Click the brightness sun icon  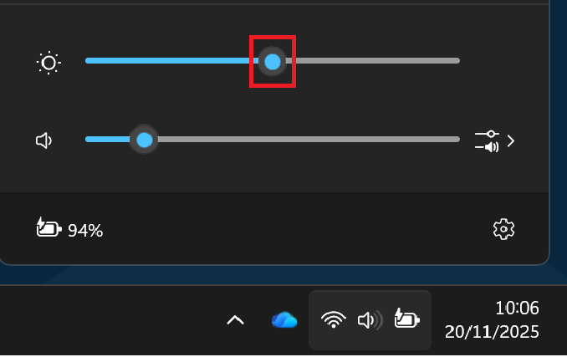coord(49,63)
